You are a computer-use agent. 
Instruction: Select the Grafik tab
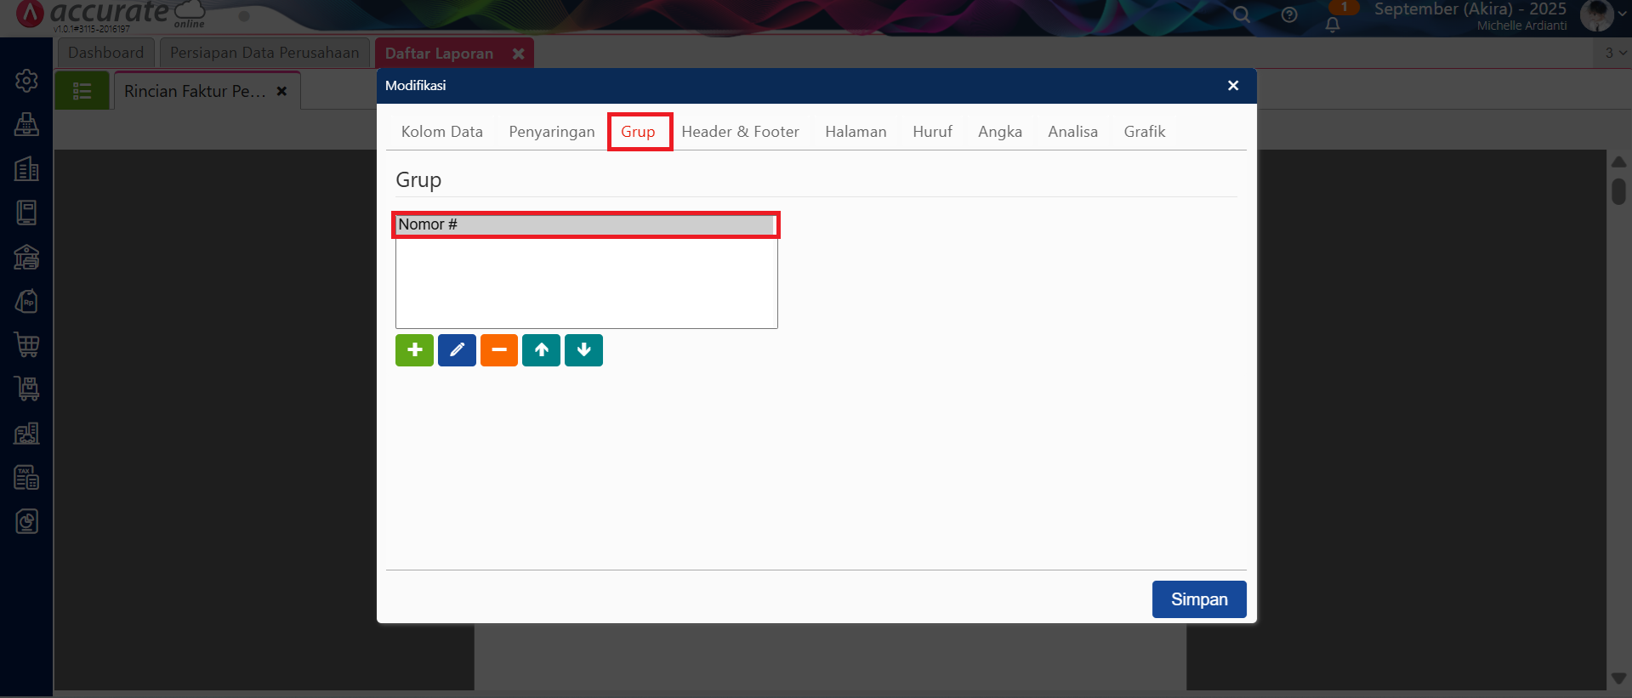click(1144, 132)
